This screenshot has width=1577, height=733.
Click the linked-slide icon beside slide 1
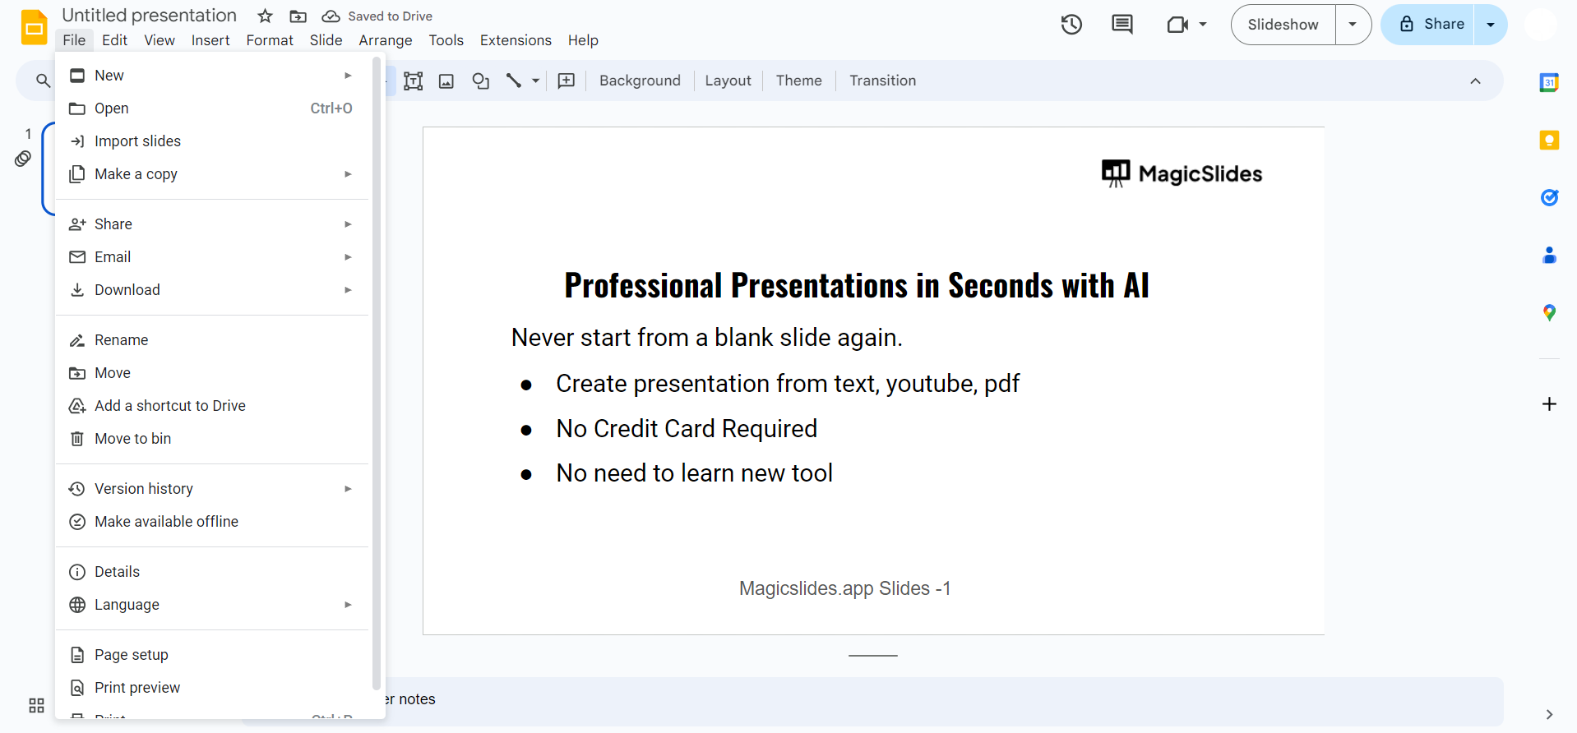coord(23,159)
